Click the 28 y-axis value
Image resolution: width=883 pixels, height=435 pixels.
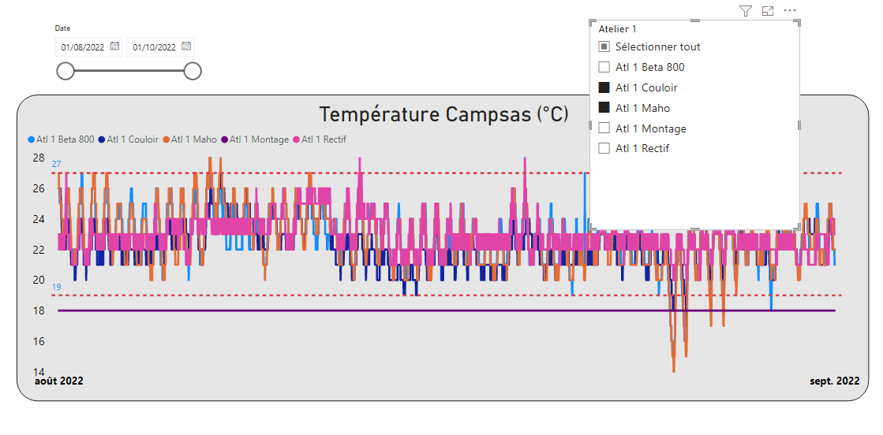[39, 158]
